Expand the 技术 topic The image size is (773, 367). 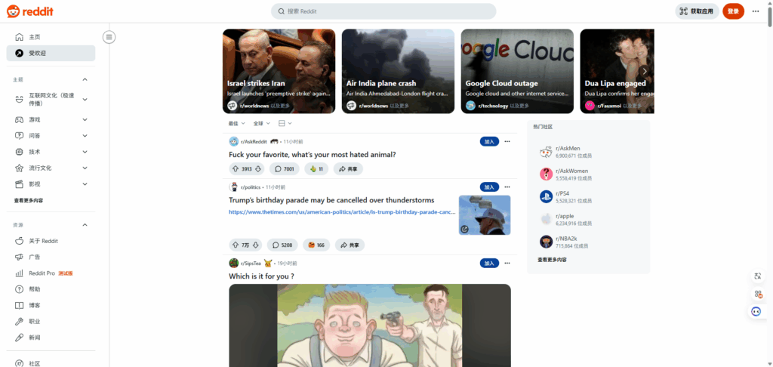(85, 152)
